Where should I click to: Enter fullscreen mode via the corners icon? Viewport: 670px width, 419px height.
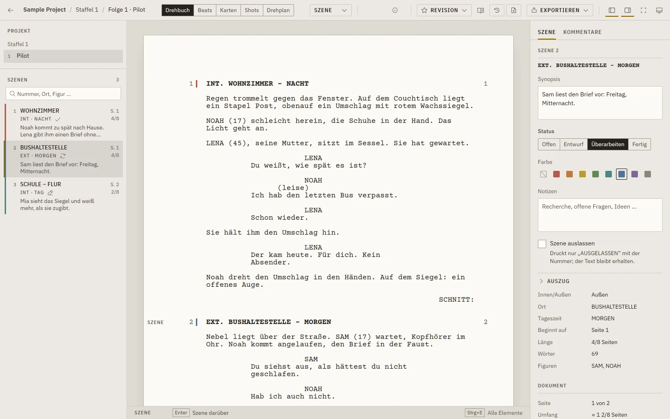tap(643, 10)
